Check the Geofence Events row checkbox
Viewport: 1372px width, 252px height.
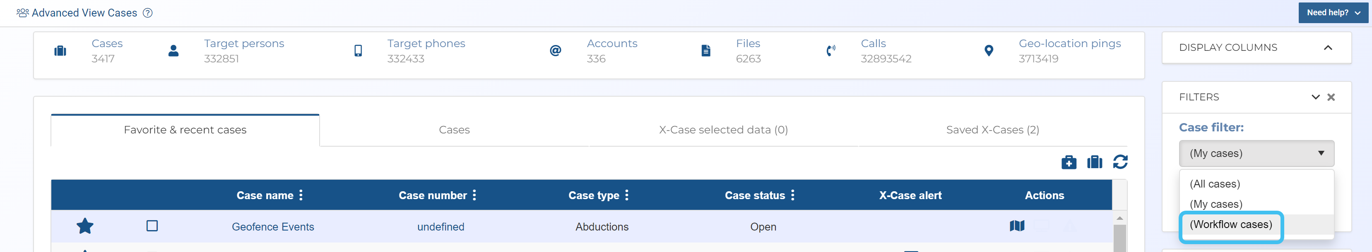point(152,226)
